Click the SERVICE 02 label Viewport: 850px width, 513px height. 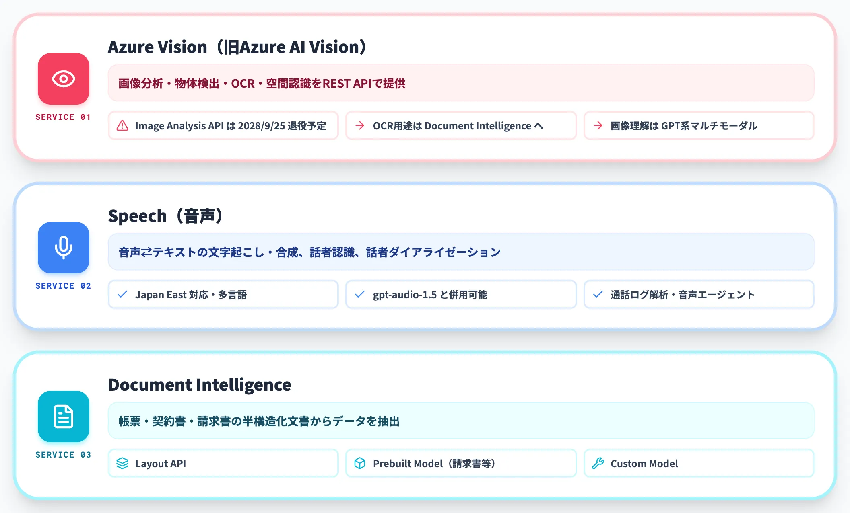coord(63,286)
